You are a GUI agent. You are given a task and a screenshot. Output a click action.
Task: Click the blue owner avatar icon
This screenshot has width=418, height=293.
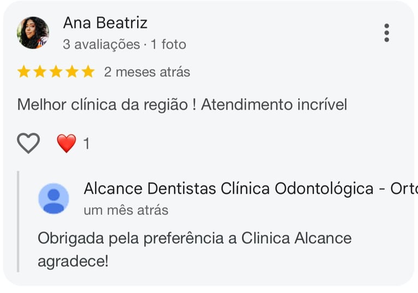point(53,198)
